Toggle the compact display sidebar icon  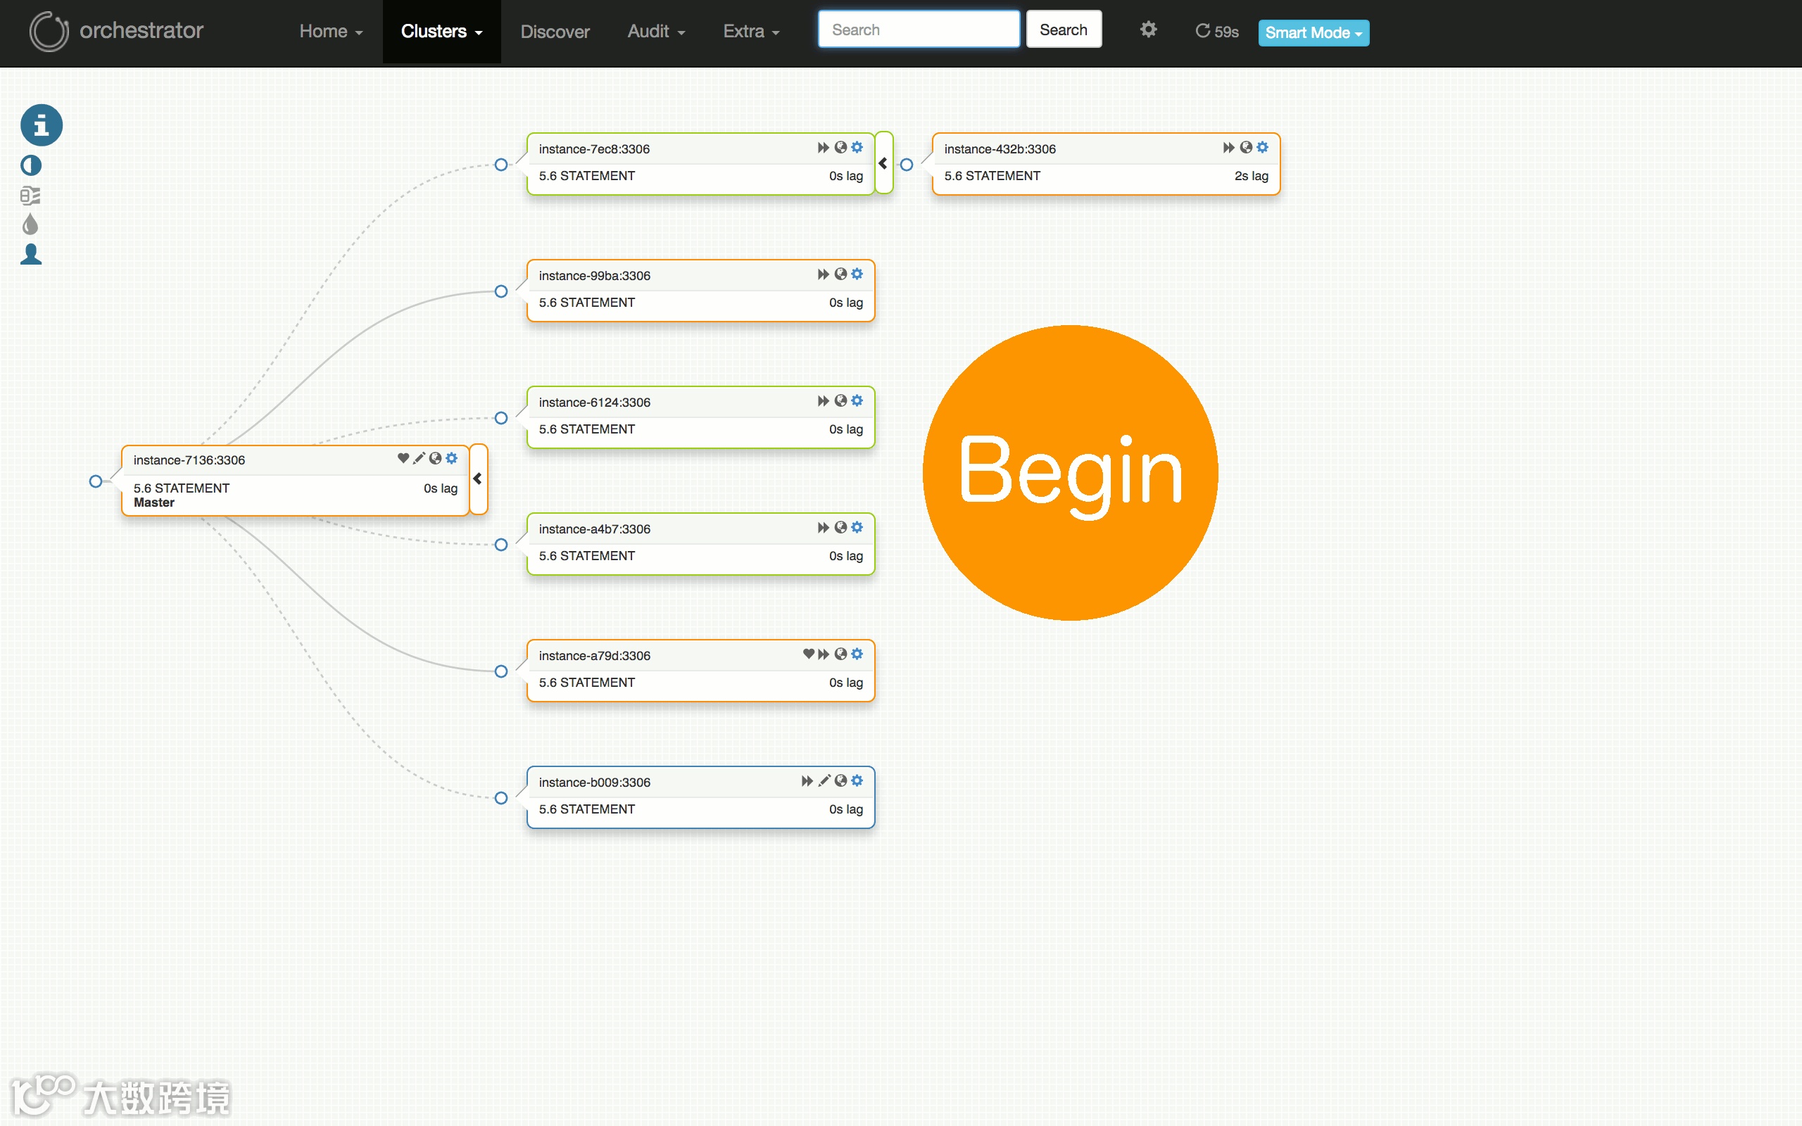(x=30, y=196)
